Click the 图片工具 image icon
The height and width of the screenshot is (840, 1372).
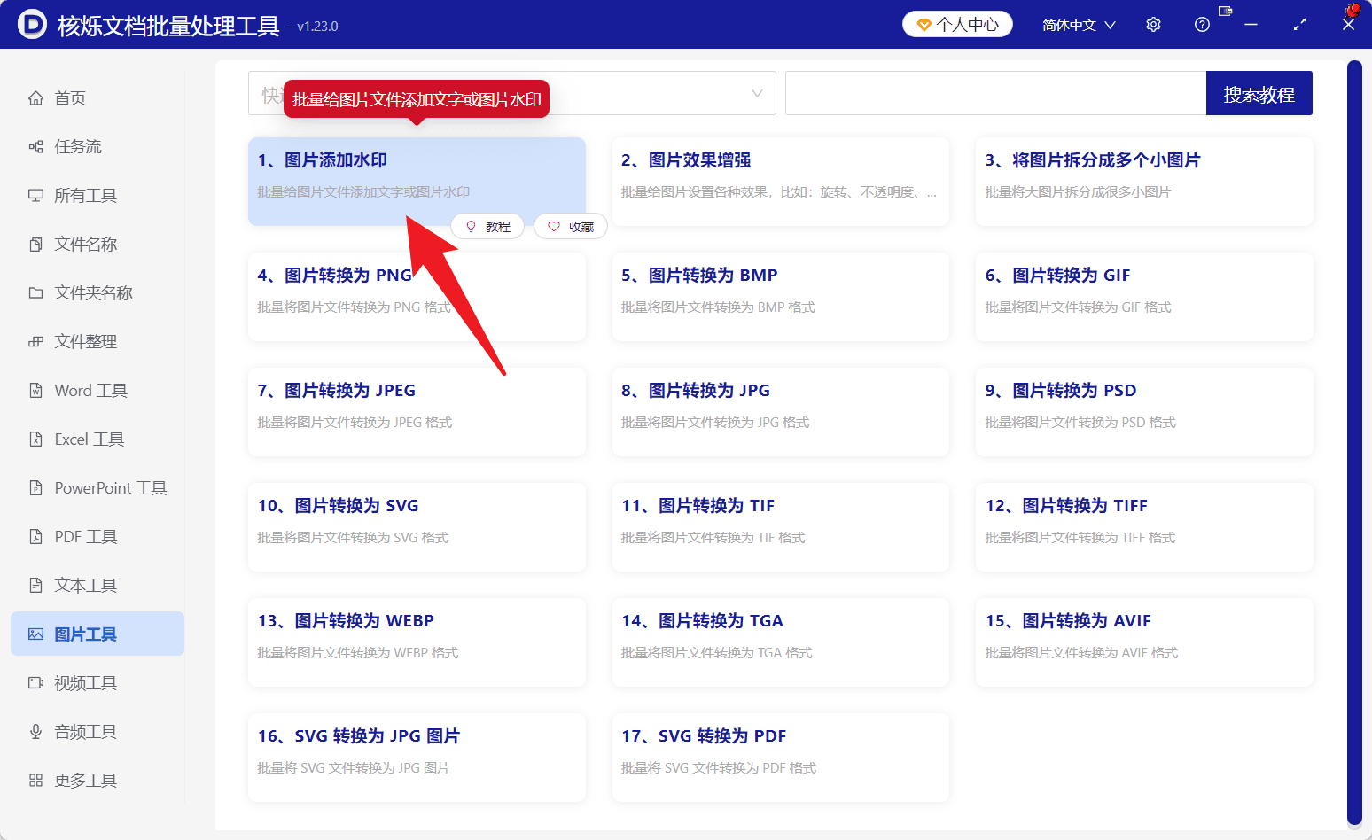click(35, 634)
